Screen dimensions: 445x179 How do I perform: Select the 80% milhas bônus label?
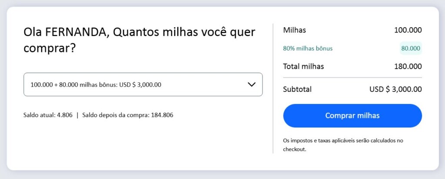308,48
